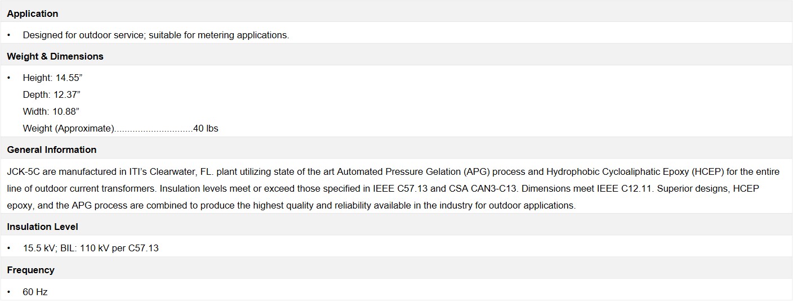Click the 15.5 kV; BIL insulation line

[x=91, y=248]
